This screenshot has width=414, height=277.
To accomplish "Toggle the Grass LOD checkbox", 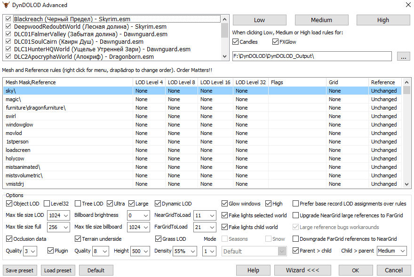I will 158,239.
